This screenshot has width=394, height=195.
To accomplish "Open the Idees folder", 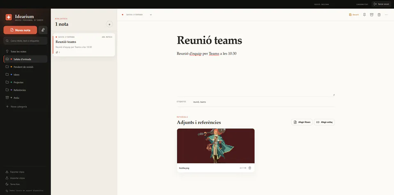I will point(25,75).
